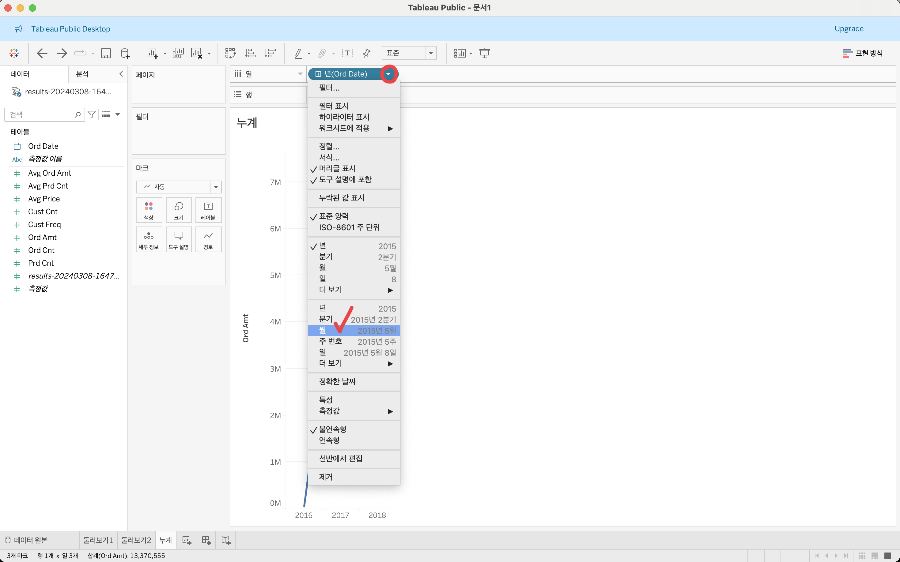Viewport: 900px width, 562px height.
Task: Click the undo back arrow
Action: (x=42, y=53)
